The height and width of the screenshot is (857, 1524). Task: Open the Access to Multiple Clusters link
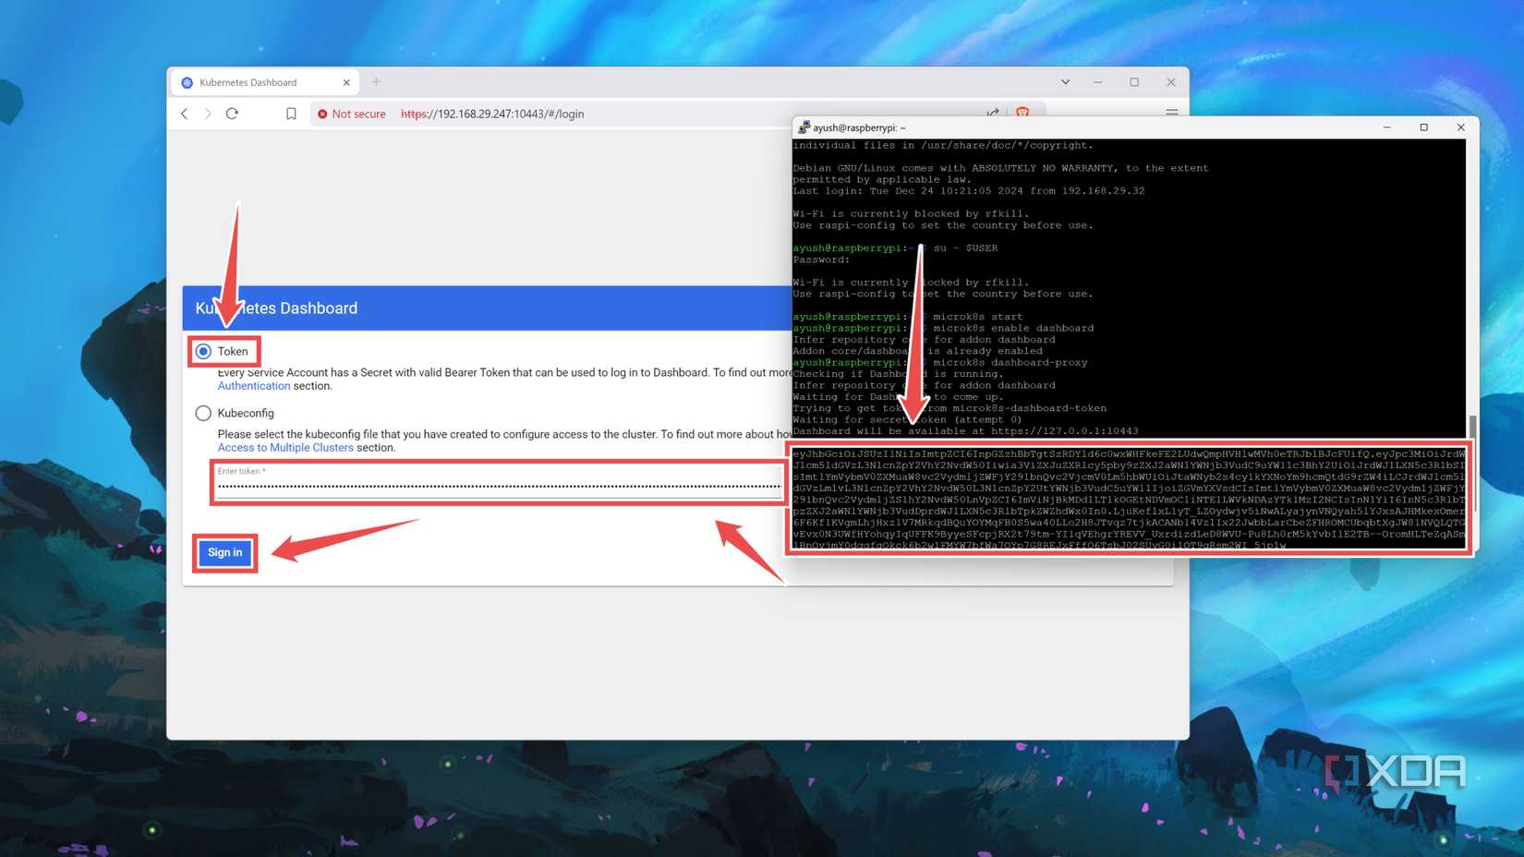tap(284, 447)
